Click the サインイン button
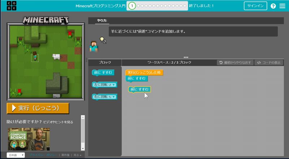This screenshot has height=159, width=289. click(255, 6)
